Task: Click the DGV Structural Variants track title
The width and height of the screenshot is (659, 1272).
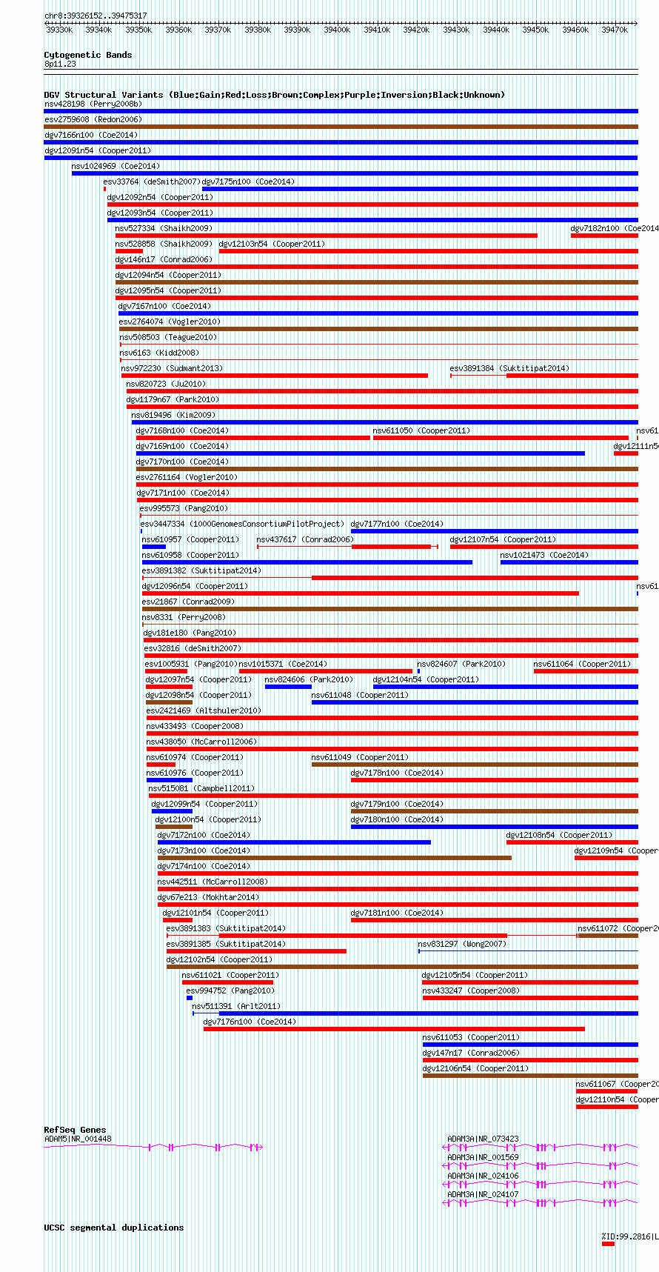Action: [274, 95]
